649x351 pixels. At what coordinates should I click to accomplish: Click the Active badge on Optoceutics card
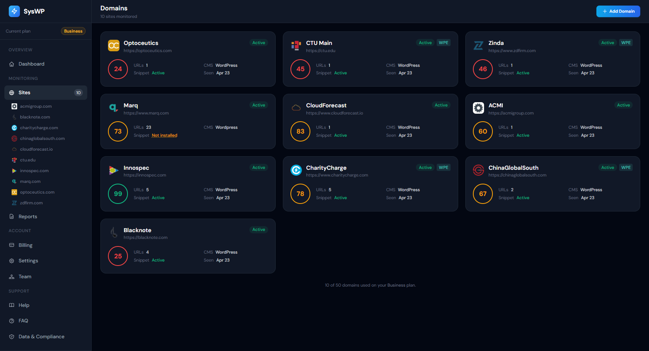[259, 43]
